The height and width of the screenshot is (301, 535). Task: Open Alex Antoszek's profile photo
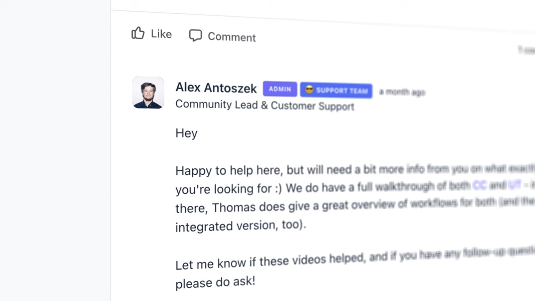(x=148, y=92)
